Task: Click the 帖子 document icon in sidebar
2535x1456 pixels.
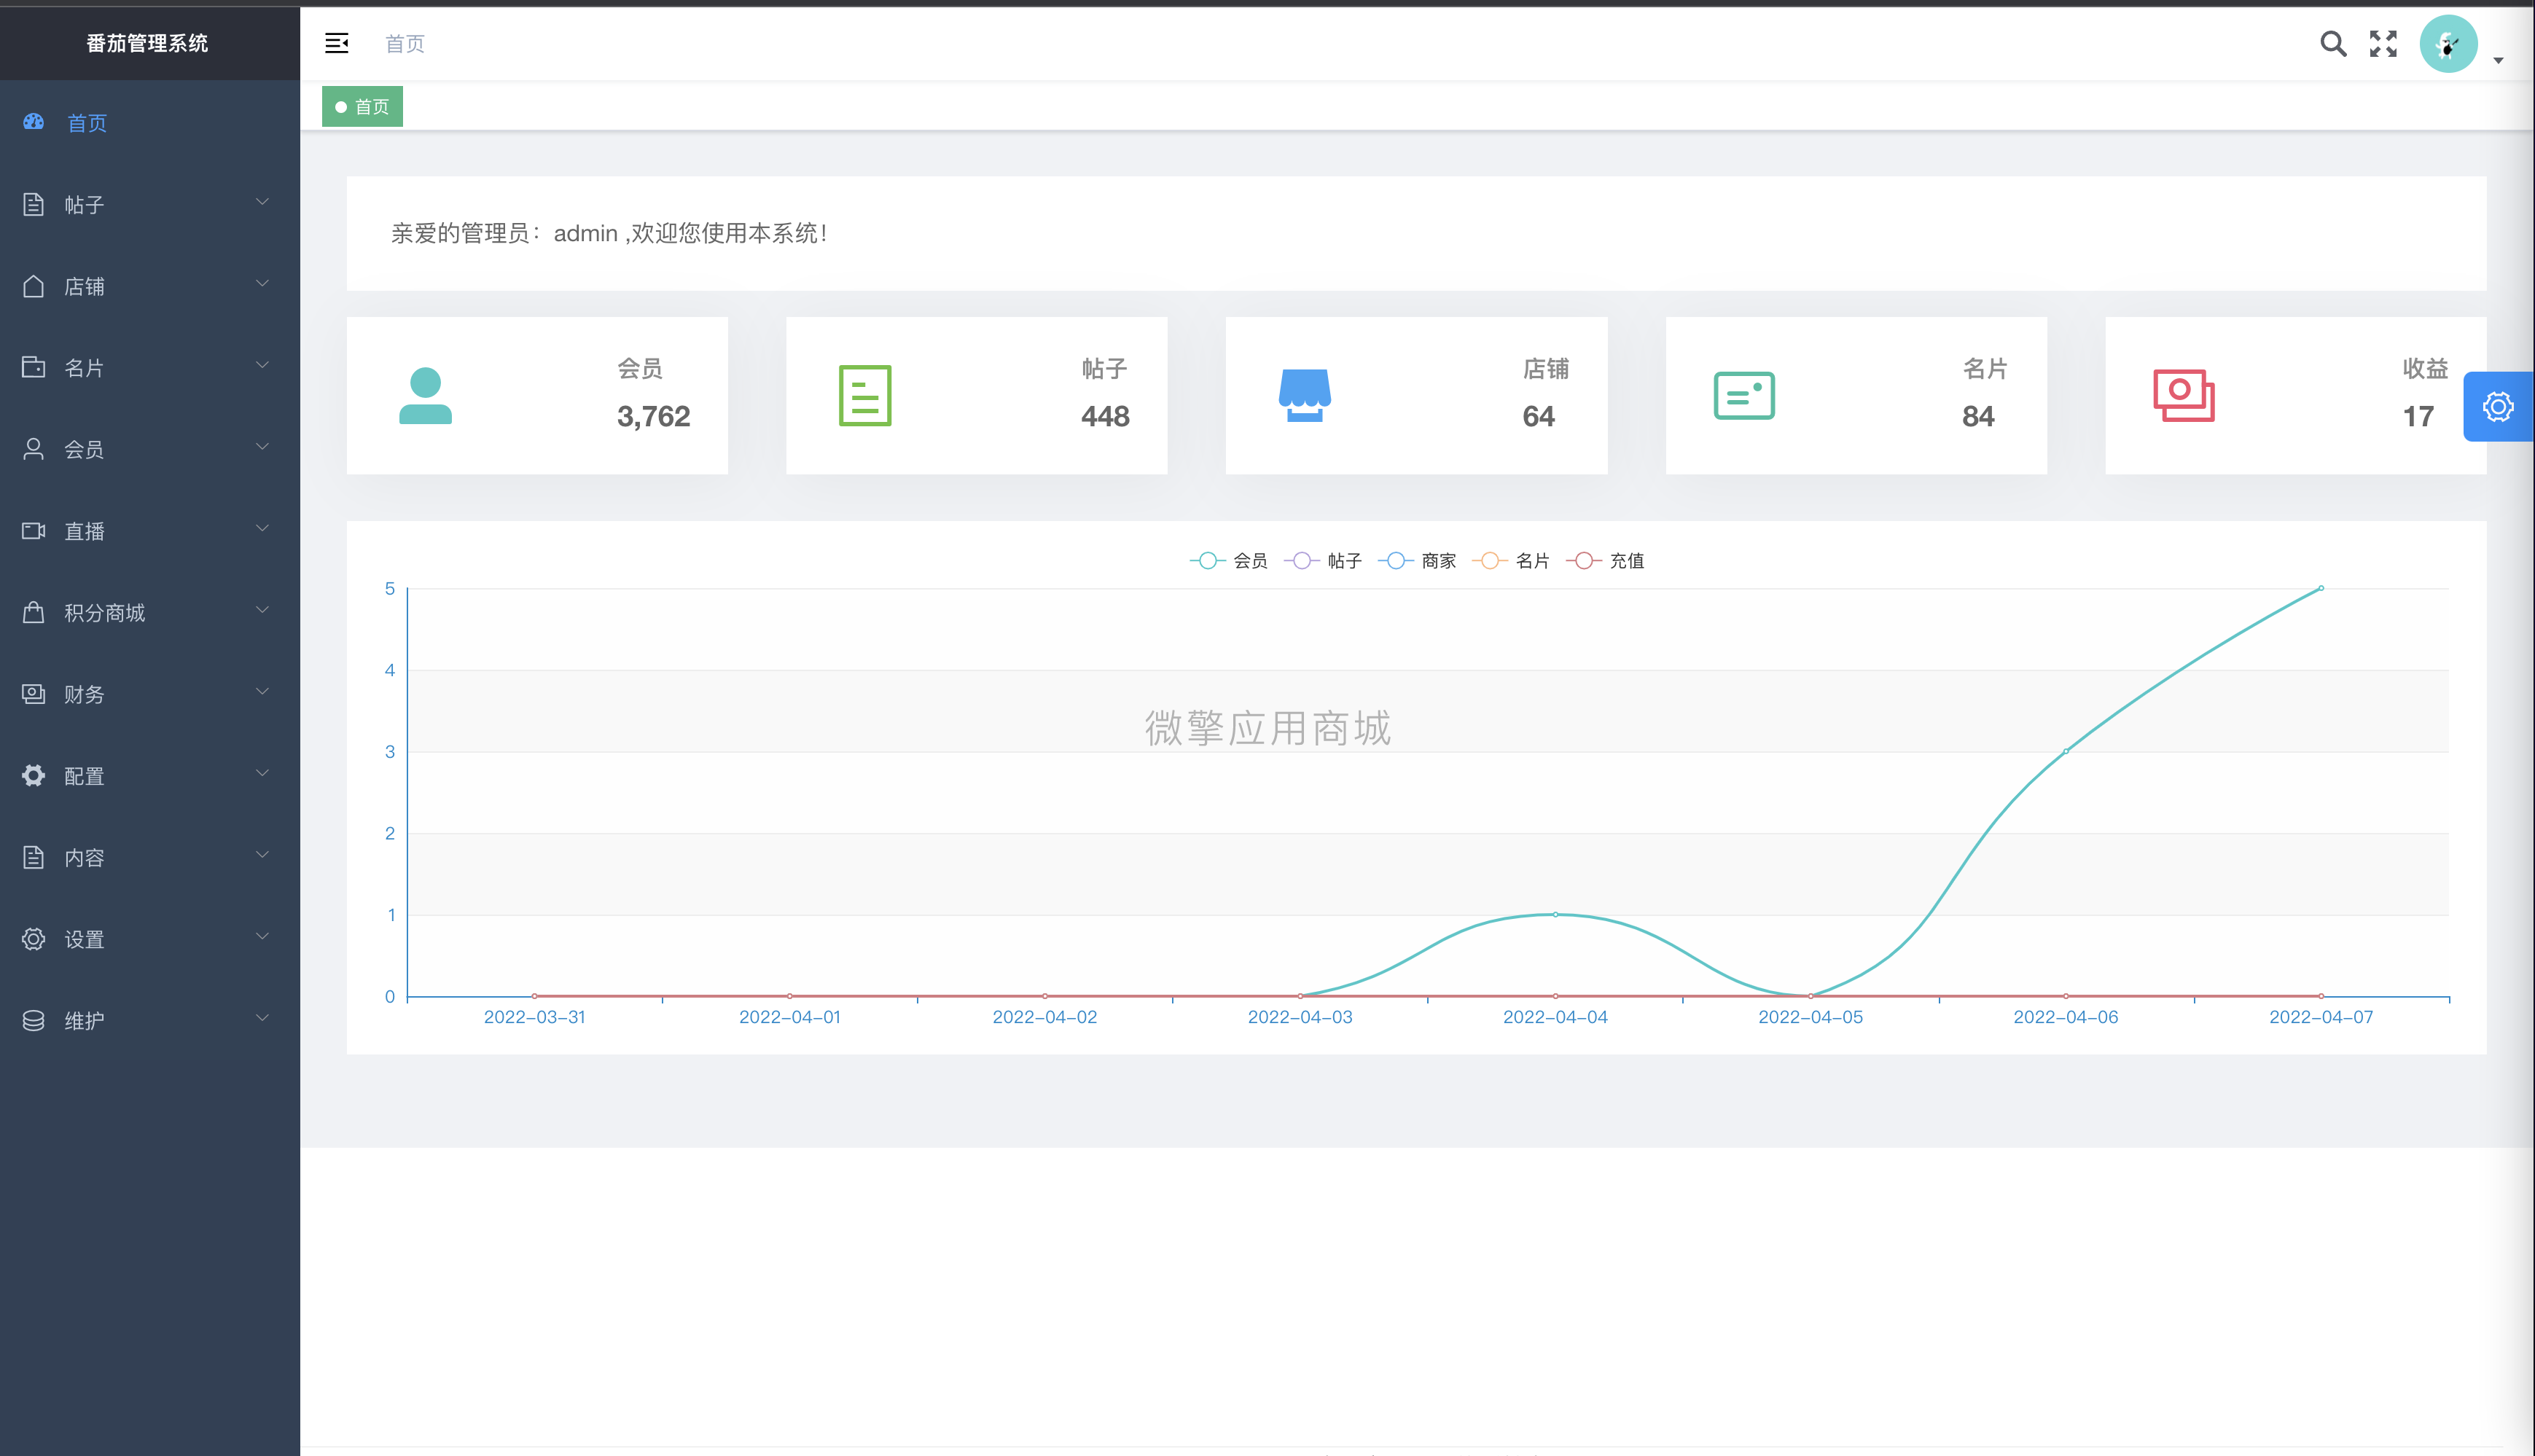Action: (34, 204)
